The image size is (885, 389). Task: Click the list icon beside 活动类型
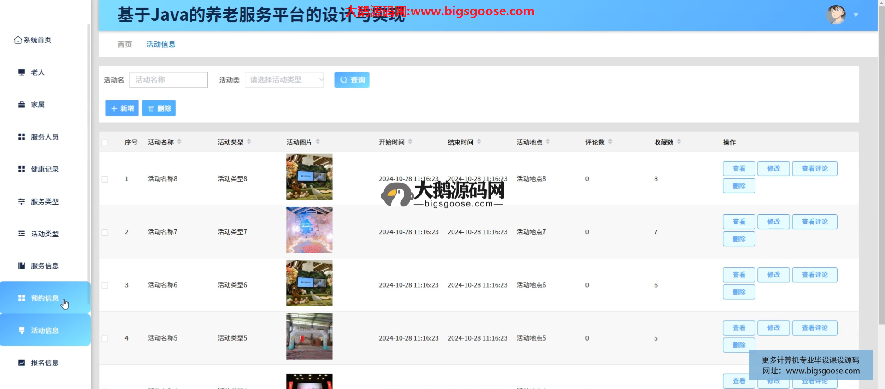click(22, 234)
